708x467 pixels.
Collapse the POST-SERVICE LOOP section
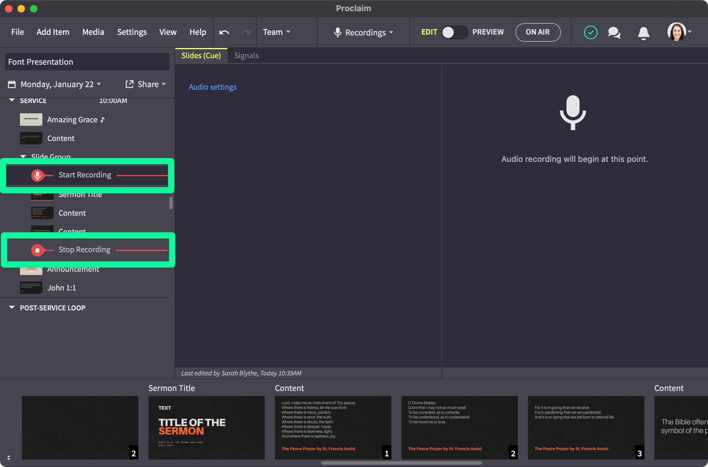pos(12,308)
